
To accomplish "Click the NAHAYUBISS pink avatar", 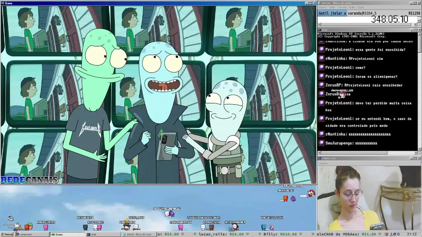I will pyautogui.click(x=46, y=227).
